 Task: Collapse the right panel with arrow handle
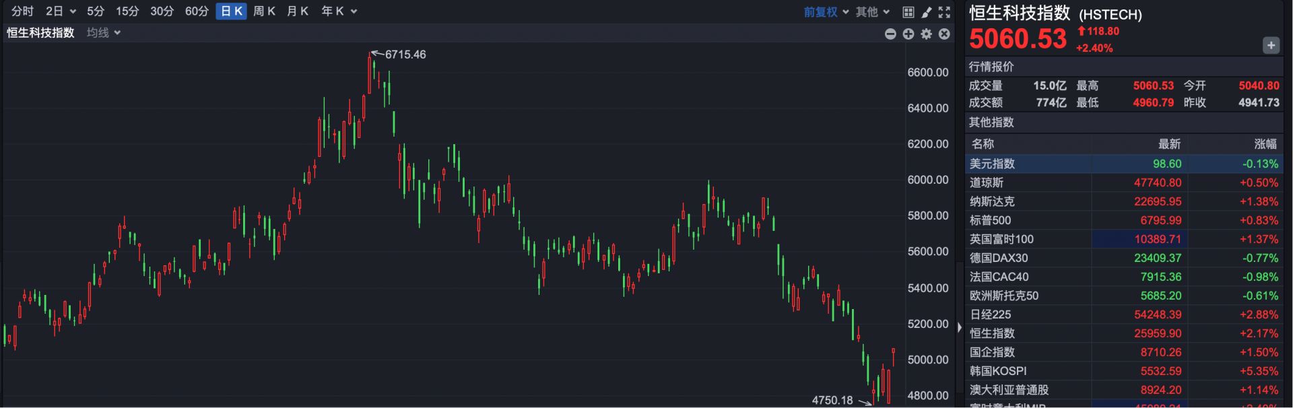pos(960,327)
